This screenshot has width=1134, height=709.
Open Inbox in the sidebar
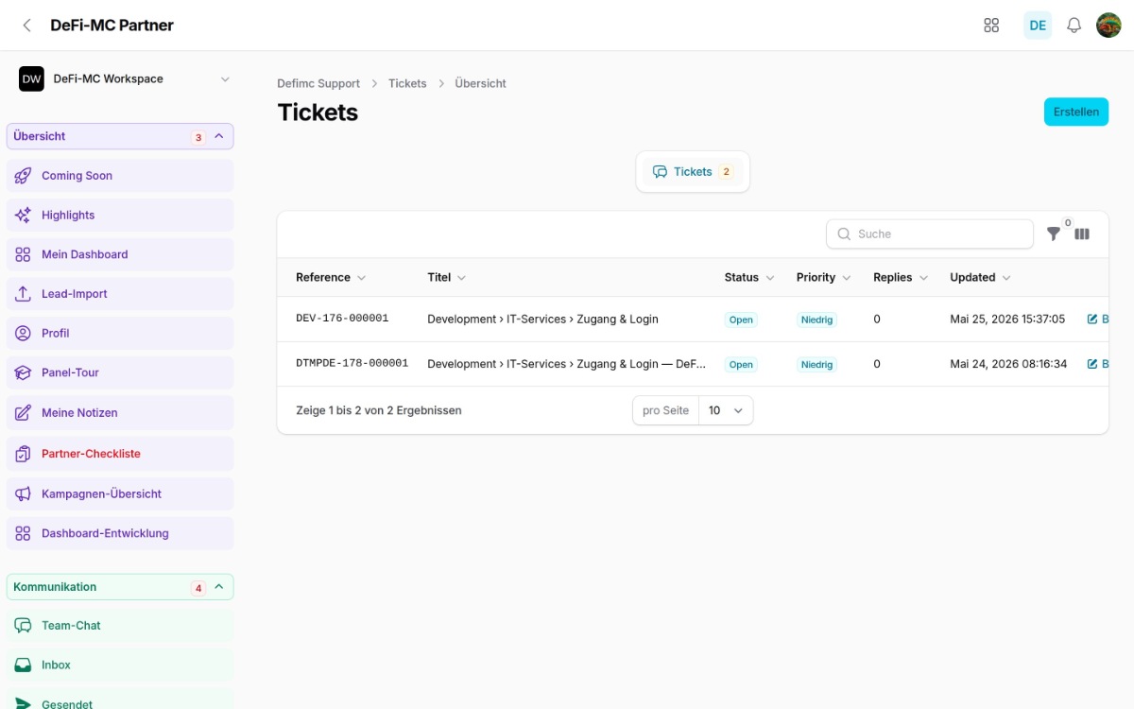point(120,666)
